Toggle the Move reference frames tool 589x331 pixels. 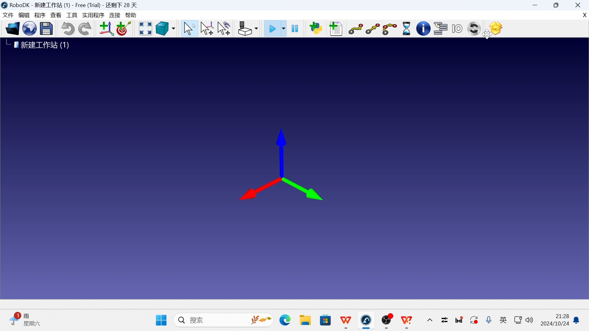[x=207, y=29]
